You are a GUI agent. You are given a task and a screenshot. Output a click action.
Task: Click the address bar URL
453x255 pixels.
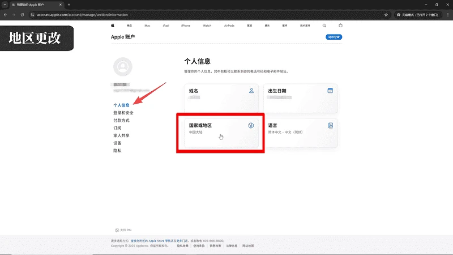[x=82, y=15]
